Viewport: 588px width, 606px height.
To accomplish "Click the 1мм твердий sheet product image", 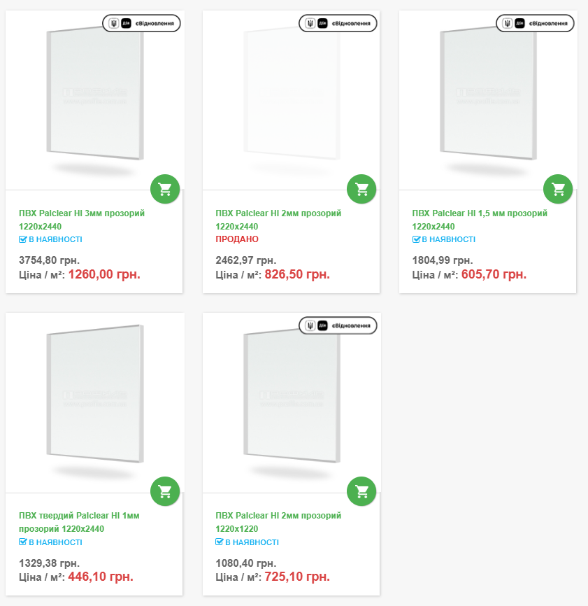I will click(x=94, y=399).
